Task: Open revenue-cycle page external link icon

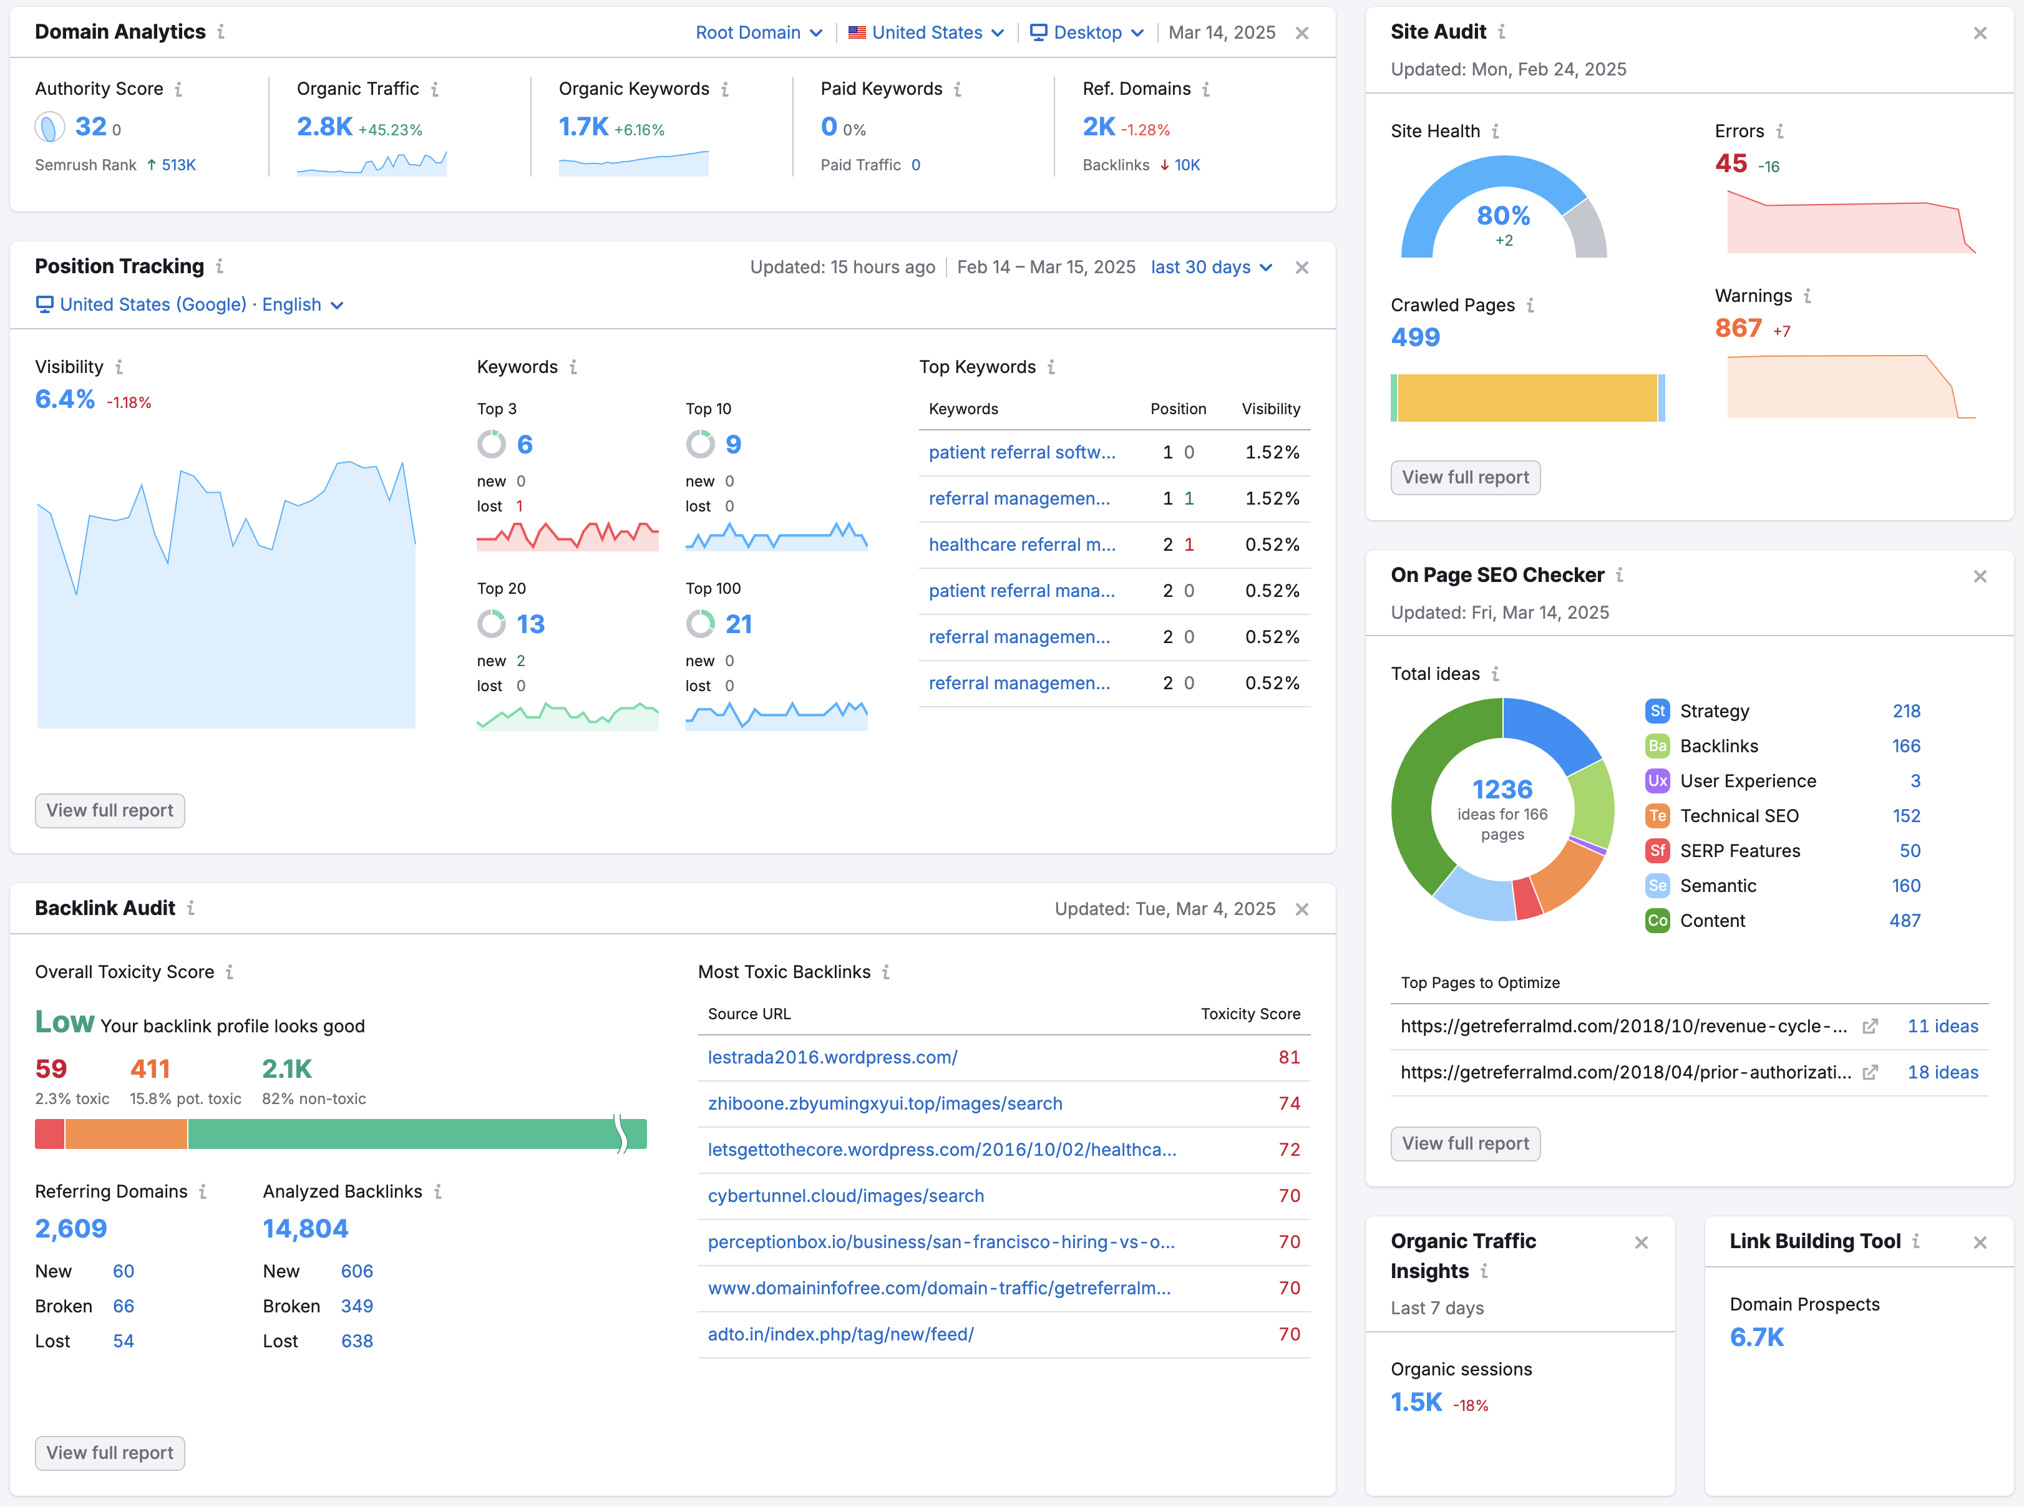Action: pyautogui.click(x=1870, y=1026)
